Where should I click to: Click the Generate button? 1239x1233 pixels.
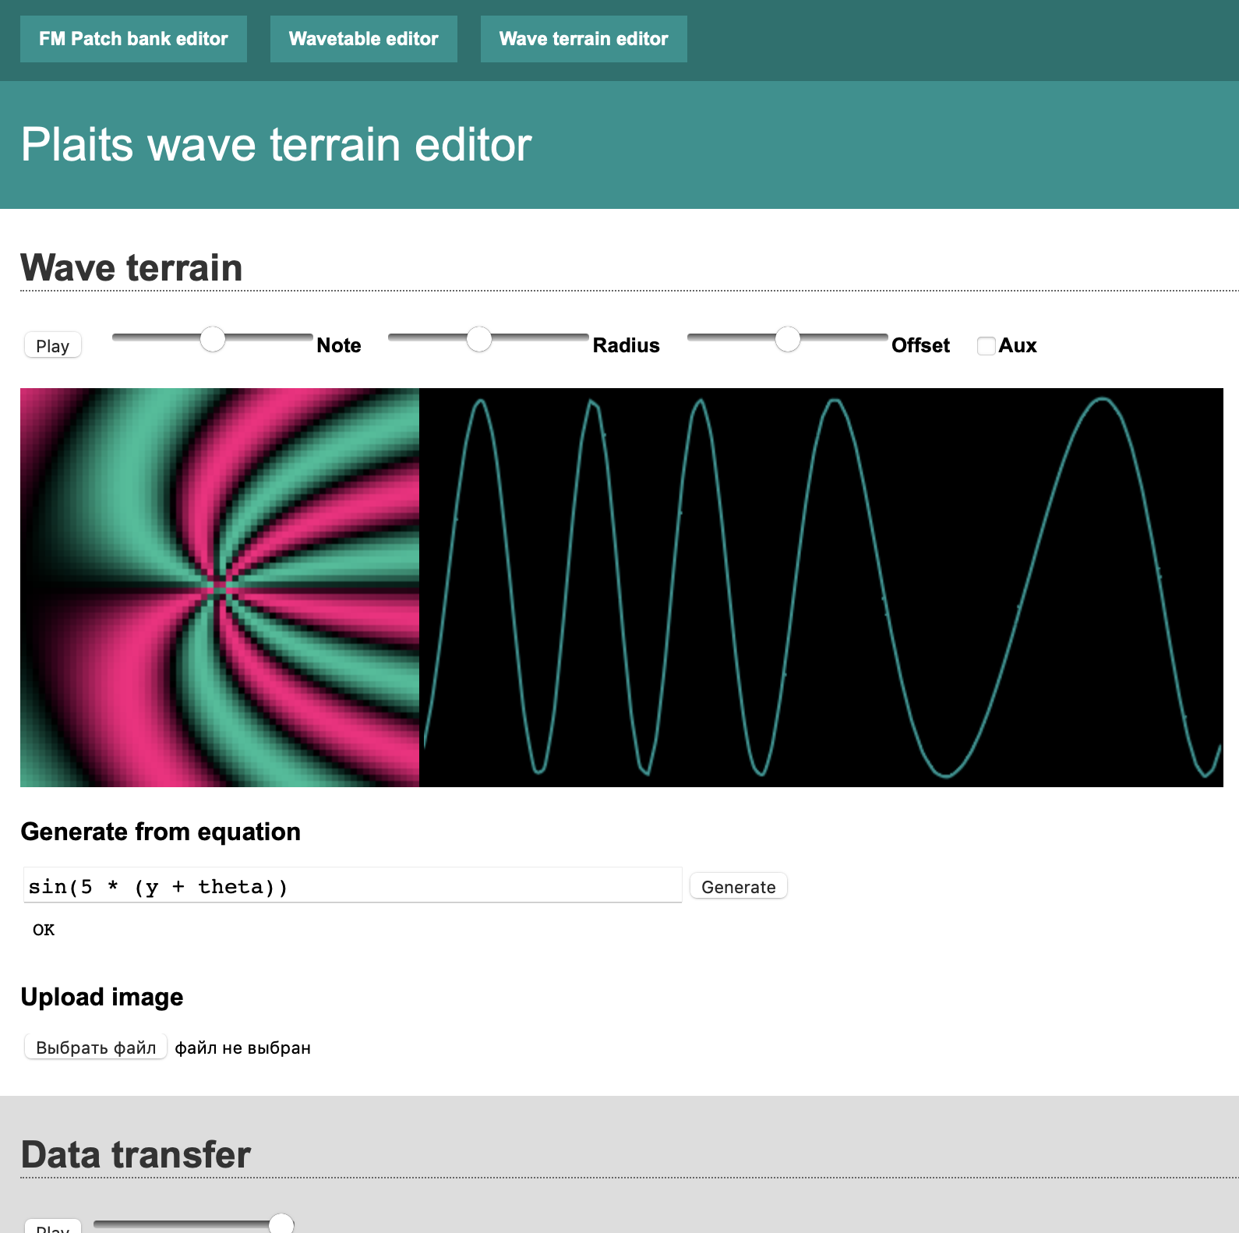point(739,887)
